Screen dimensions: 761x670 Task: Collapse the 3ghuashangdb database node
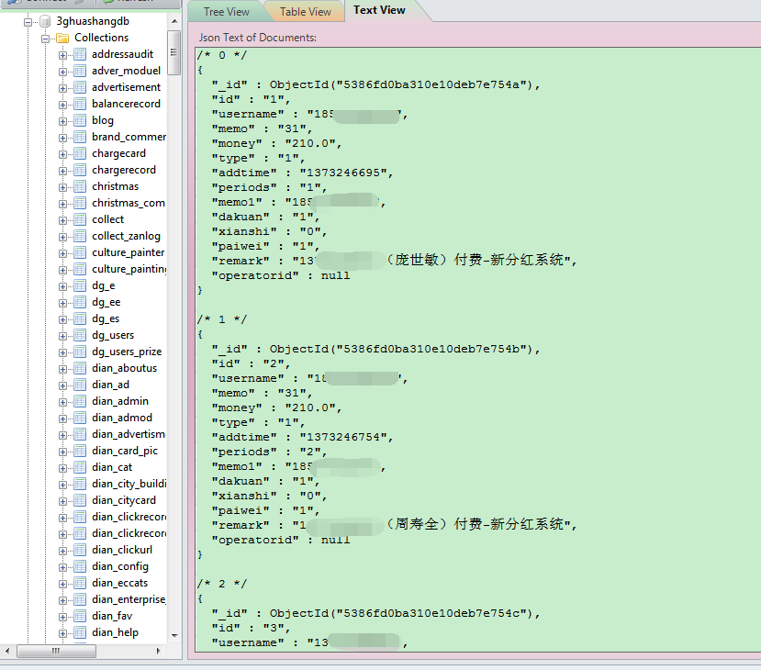tap(28, 22)
